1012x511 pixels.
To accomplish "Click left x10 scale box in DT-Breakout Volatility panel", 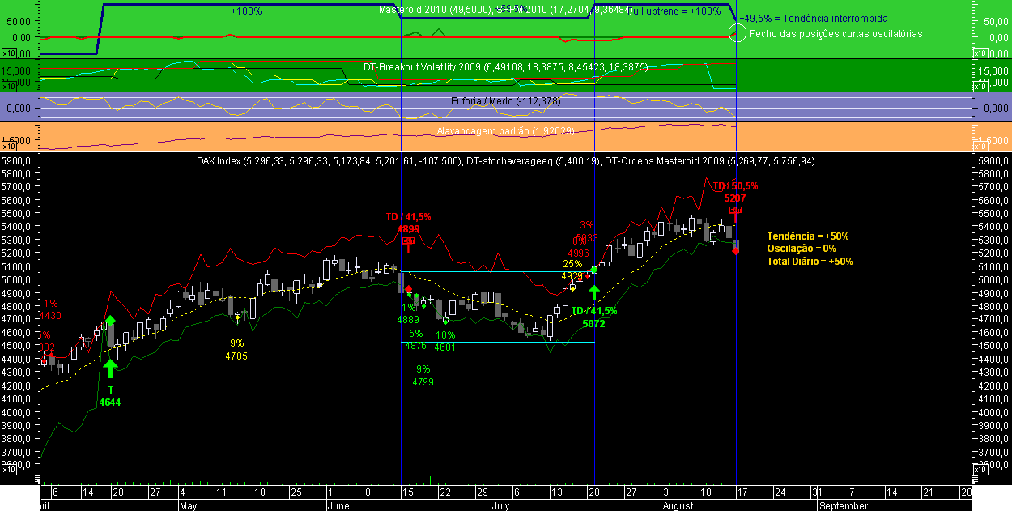I will pyautogui.click(x=9, y=87).
